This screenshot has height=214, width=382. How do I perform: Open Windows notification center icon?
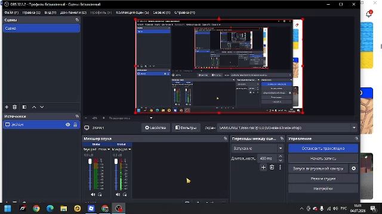coord(373,209)
